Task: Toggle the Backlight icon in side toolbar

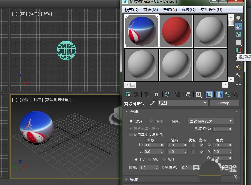Action: [238, 26]
